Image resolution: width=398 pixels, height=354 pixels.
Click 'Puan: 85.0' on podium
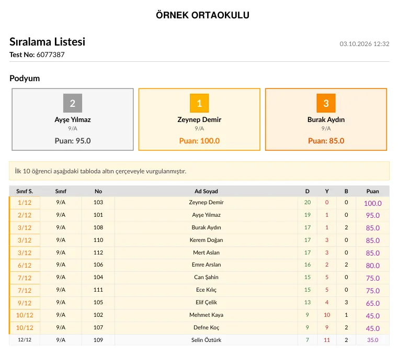pyautogui.click(x=326, y=141)
